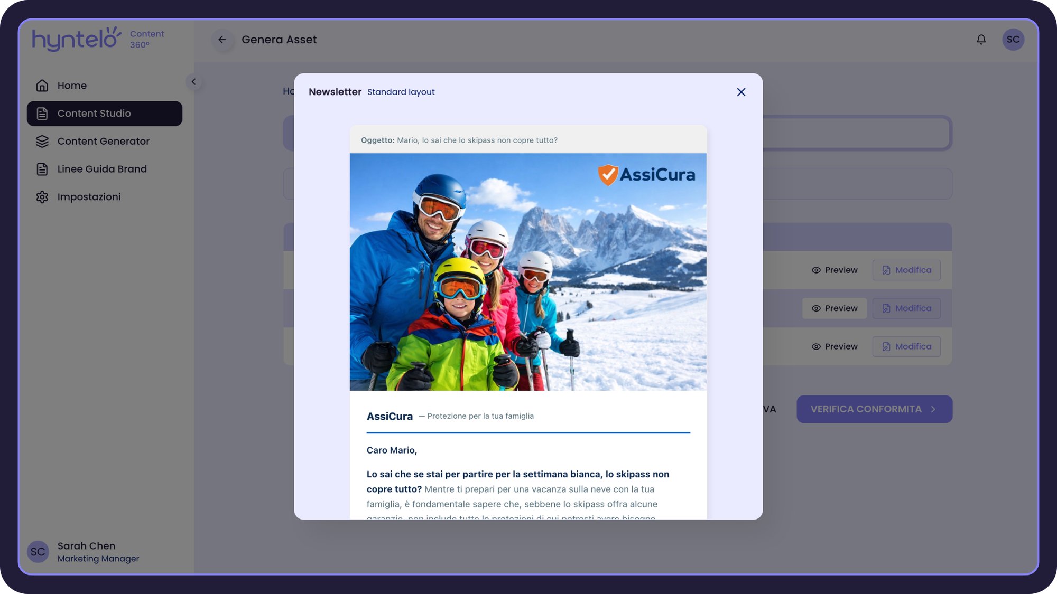
Task: Click Preview in the second asset row
Action: click(x=835, y=308)
